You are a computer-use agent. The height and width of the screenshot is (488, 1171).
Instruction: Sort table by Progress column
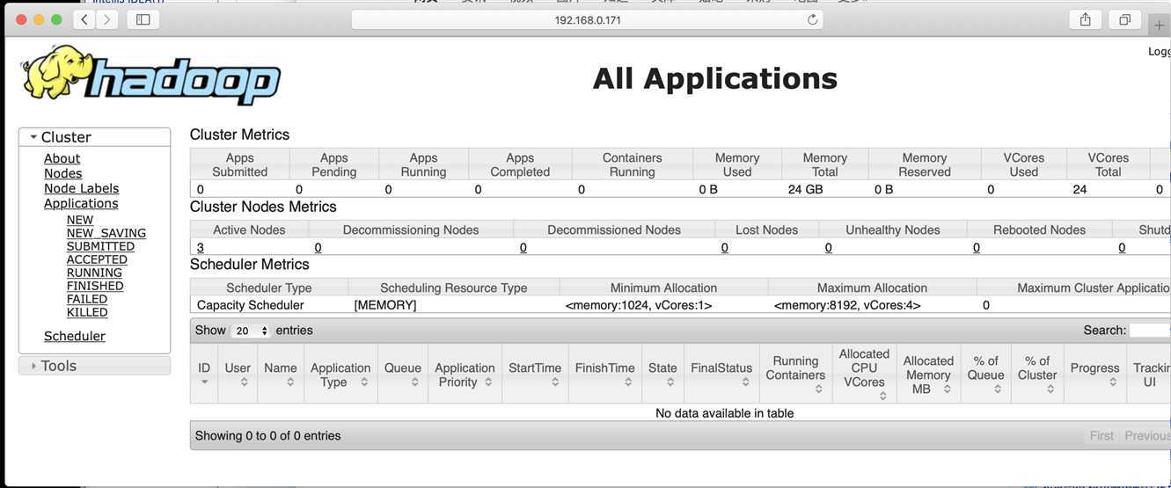tap(1094, 374)
